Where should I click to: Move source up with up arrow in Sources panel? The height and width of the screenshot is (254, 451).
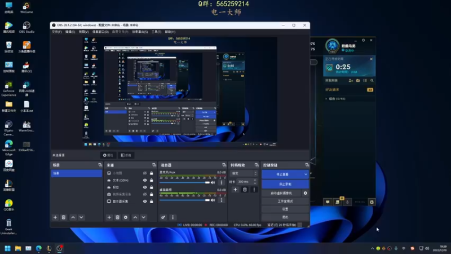tap(135, 217)
